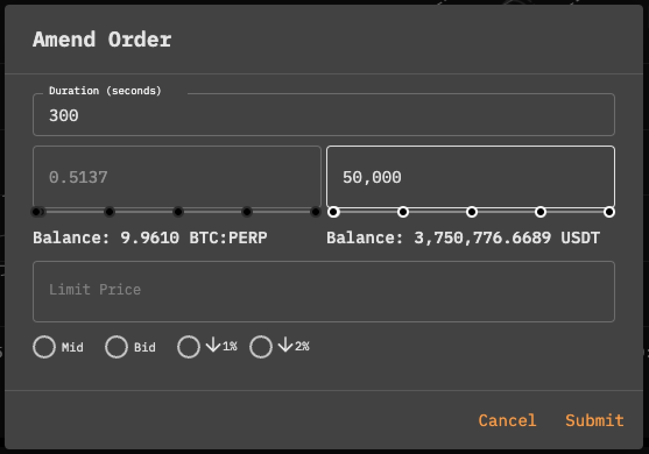Viewport: 649px width, 454px height.
Task: Click the 100% mark on BTC:PERP slider
Action: 316,212
